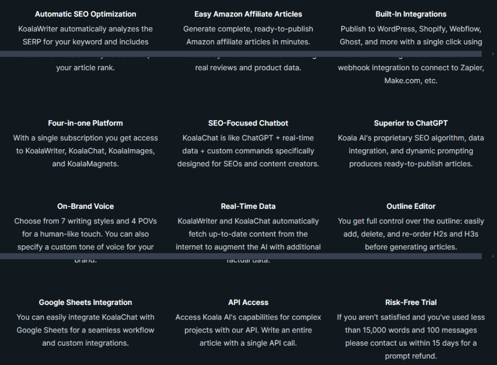The width and height of the screenshot is (497, 365).
Task: Click the lower horizontal scrollbar's right arrow
Action: click(493, 256)
